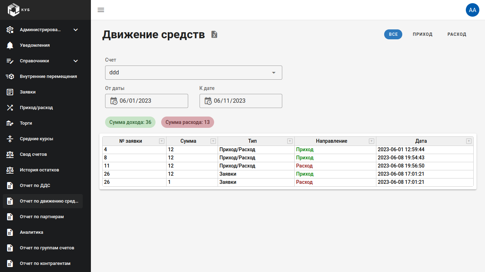This screenshot has width=485, height=272.
Task: Click the Внутренние перемещения box icon
Action: pyautogui.click(x=10, y=76)
